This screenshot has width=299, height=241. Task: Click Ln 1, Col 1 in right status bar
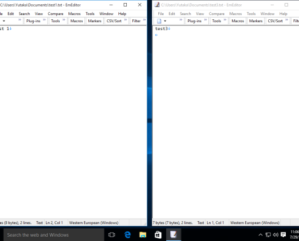pyautogui.click(x=215, y=222)
